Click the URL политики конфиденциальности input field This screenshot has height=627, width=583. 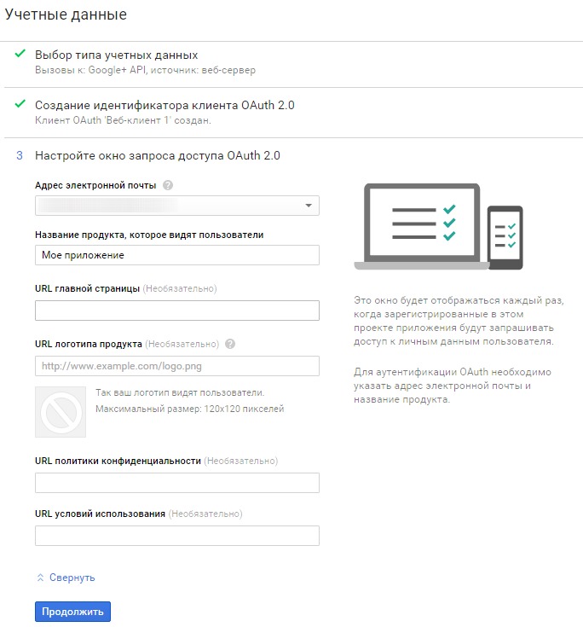176,483
